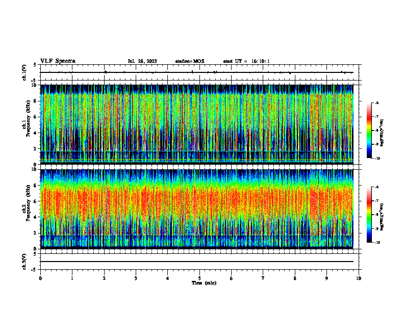The image size is (404, 312).
Task: Click ch.2 frequency tick label "2"
Action: [36, 233]
